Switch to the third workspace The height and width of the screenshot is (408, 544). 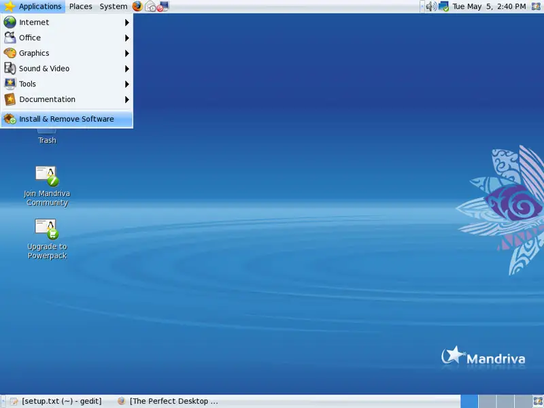click(505, 401)
